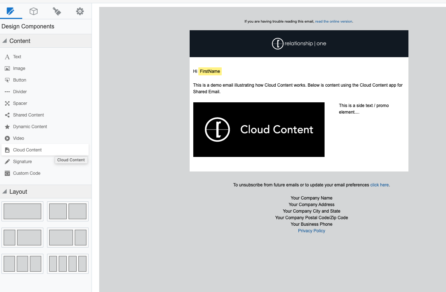The width and height of the screenshot is (446, 292).
Task: Click 'Your Company Postal Code/Zip Code' text
Action: tap(311, 218)
